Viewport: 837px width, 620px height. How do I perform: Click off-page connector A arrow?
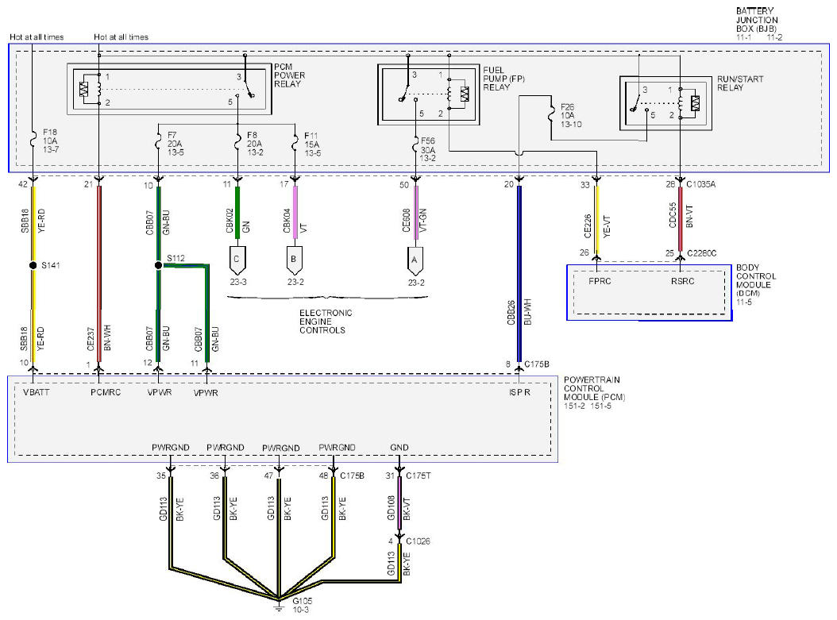pyautogui.click(x=415, y=261)
